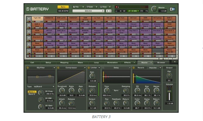
Task: Load next kit with right arrow
Action: pos(110,11)
